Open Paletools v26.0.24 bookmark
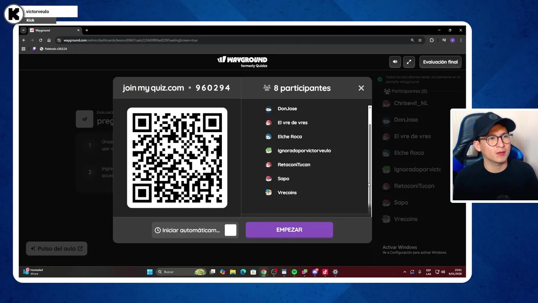 [x=53, y=49]
